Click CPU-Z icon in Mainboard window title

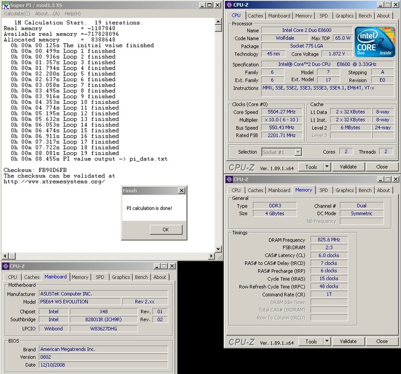tap(5, 266)
